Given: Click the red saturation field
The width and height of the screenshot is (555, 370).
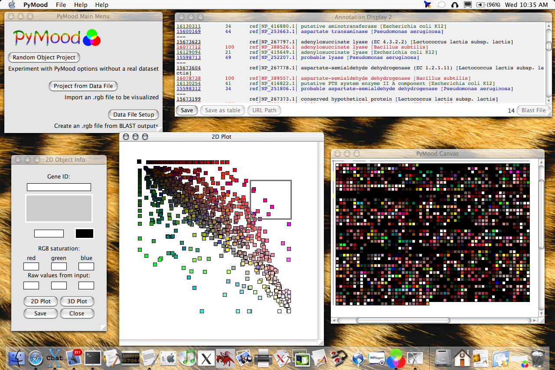Looking at the screenshot, I should point(31,266).
